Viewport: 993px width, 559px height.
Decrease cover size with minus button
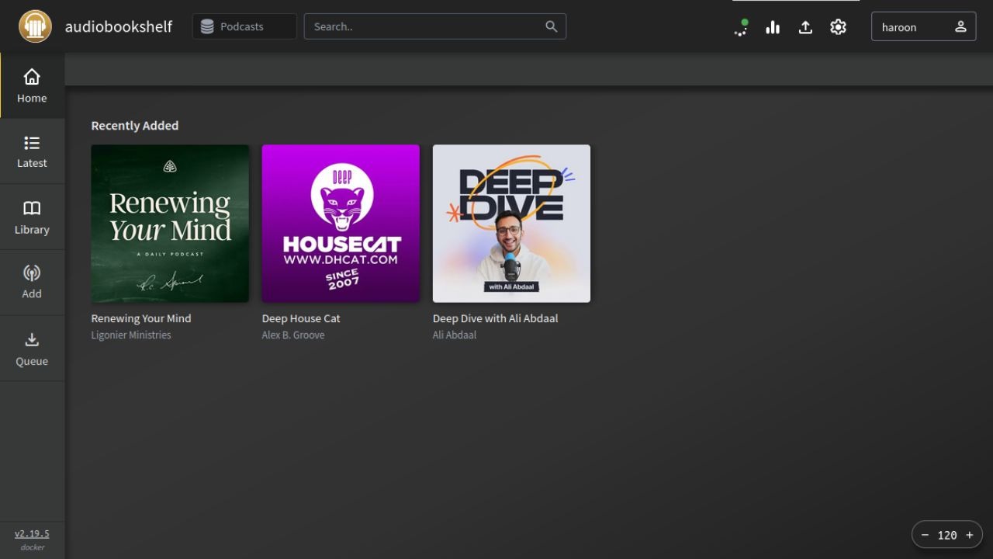pos(925,535)
